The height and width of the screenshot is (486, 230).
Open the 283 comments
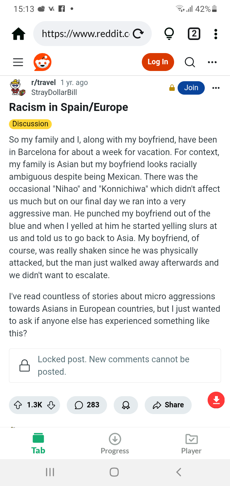click(87, 405)
